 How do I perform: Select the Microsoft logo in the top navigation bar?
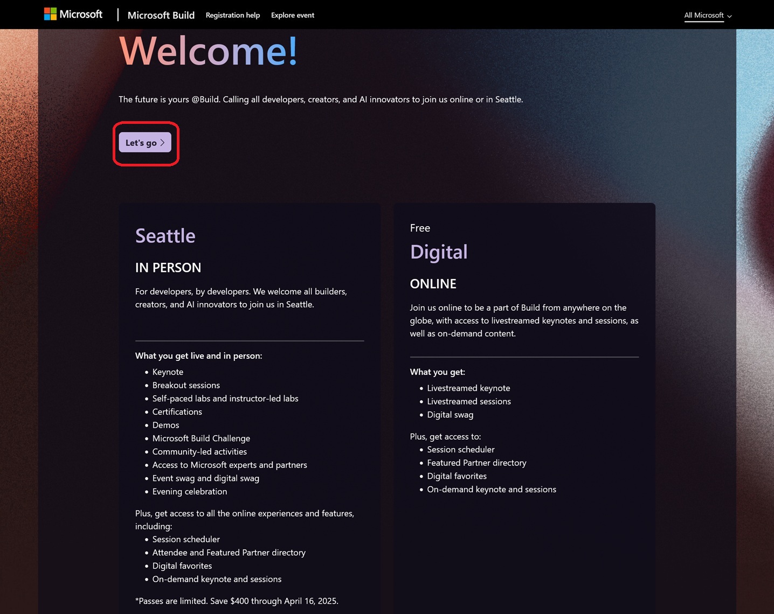tap(73, 13)
